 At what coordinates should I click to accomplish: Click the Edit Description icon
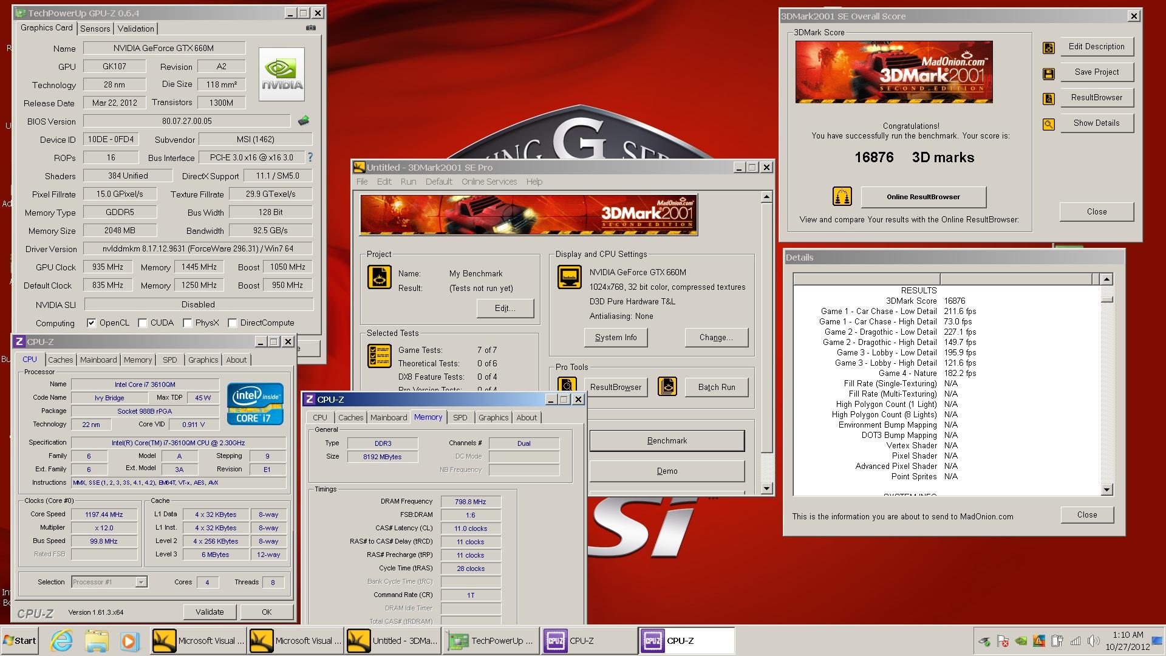(1049, 48)
